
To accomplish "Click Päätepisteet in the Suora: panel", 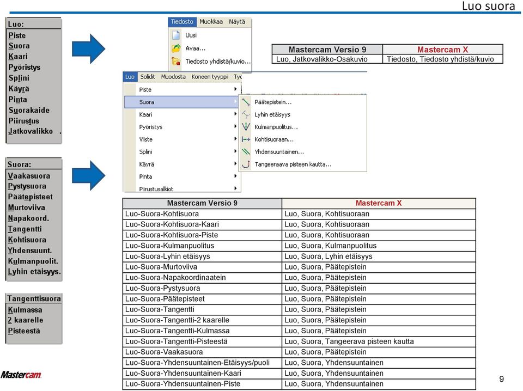I will coord(31,197).
